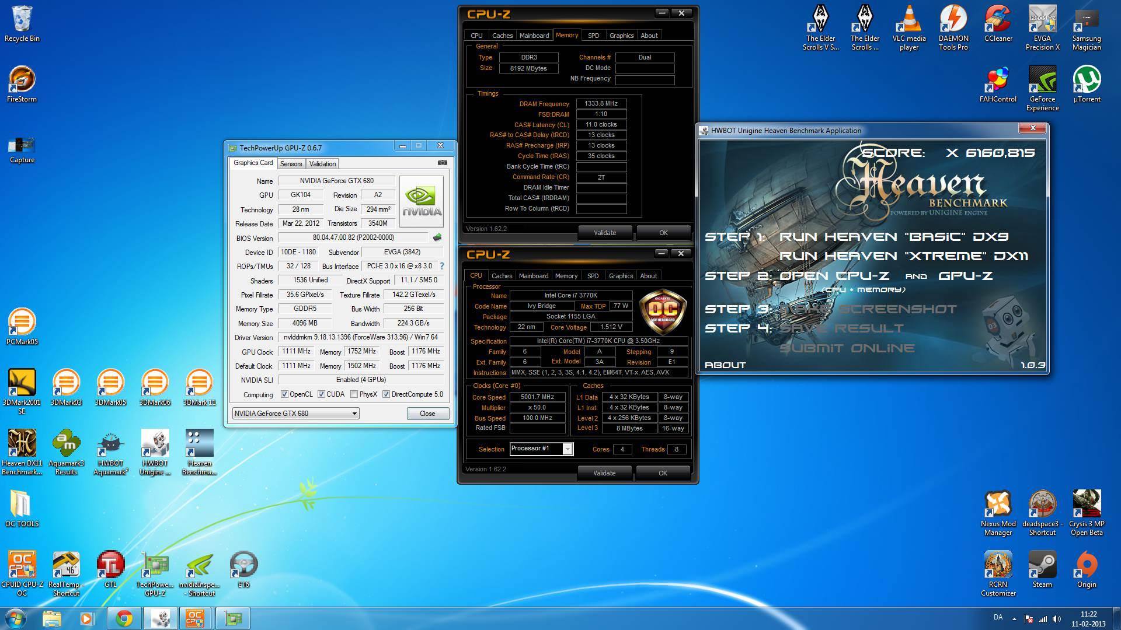Click OK in lower CPU-Z window

click(663, 473)
